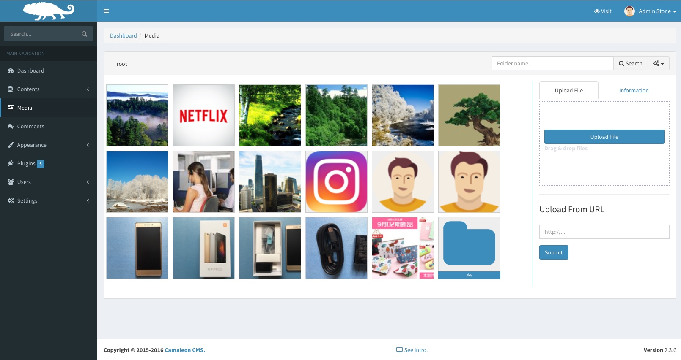Image resolution: width=681 pixels, height=360 pixels.
Task: Select the square cartoon man avatar thumbnail
Action: (x=469, y=181)
